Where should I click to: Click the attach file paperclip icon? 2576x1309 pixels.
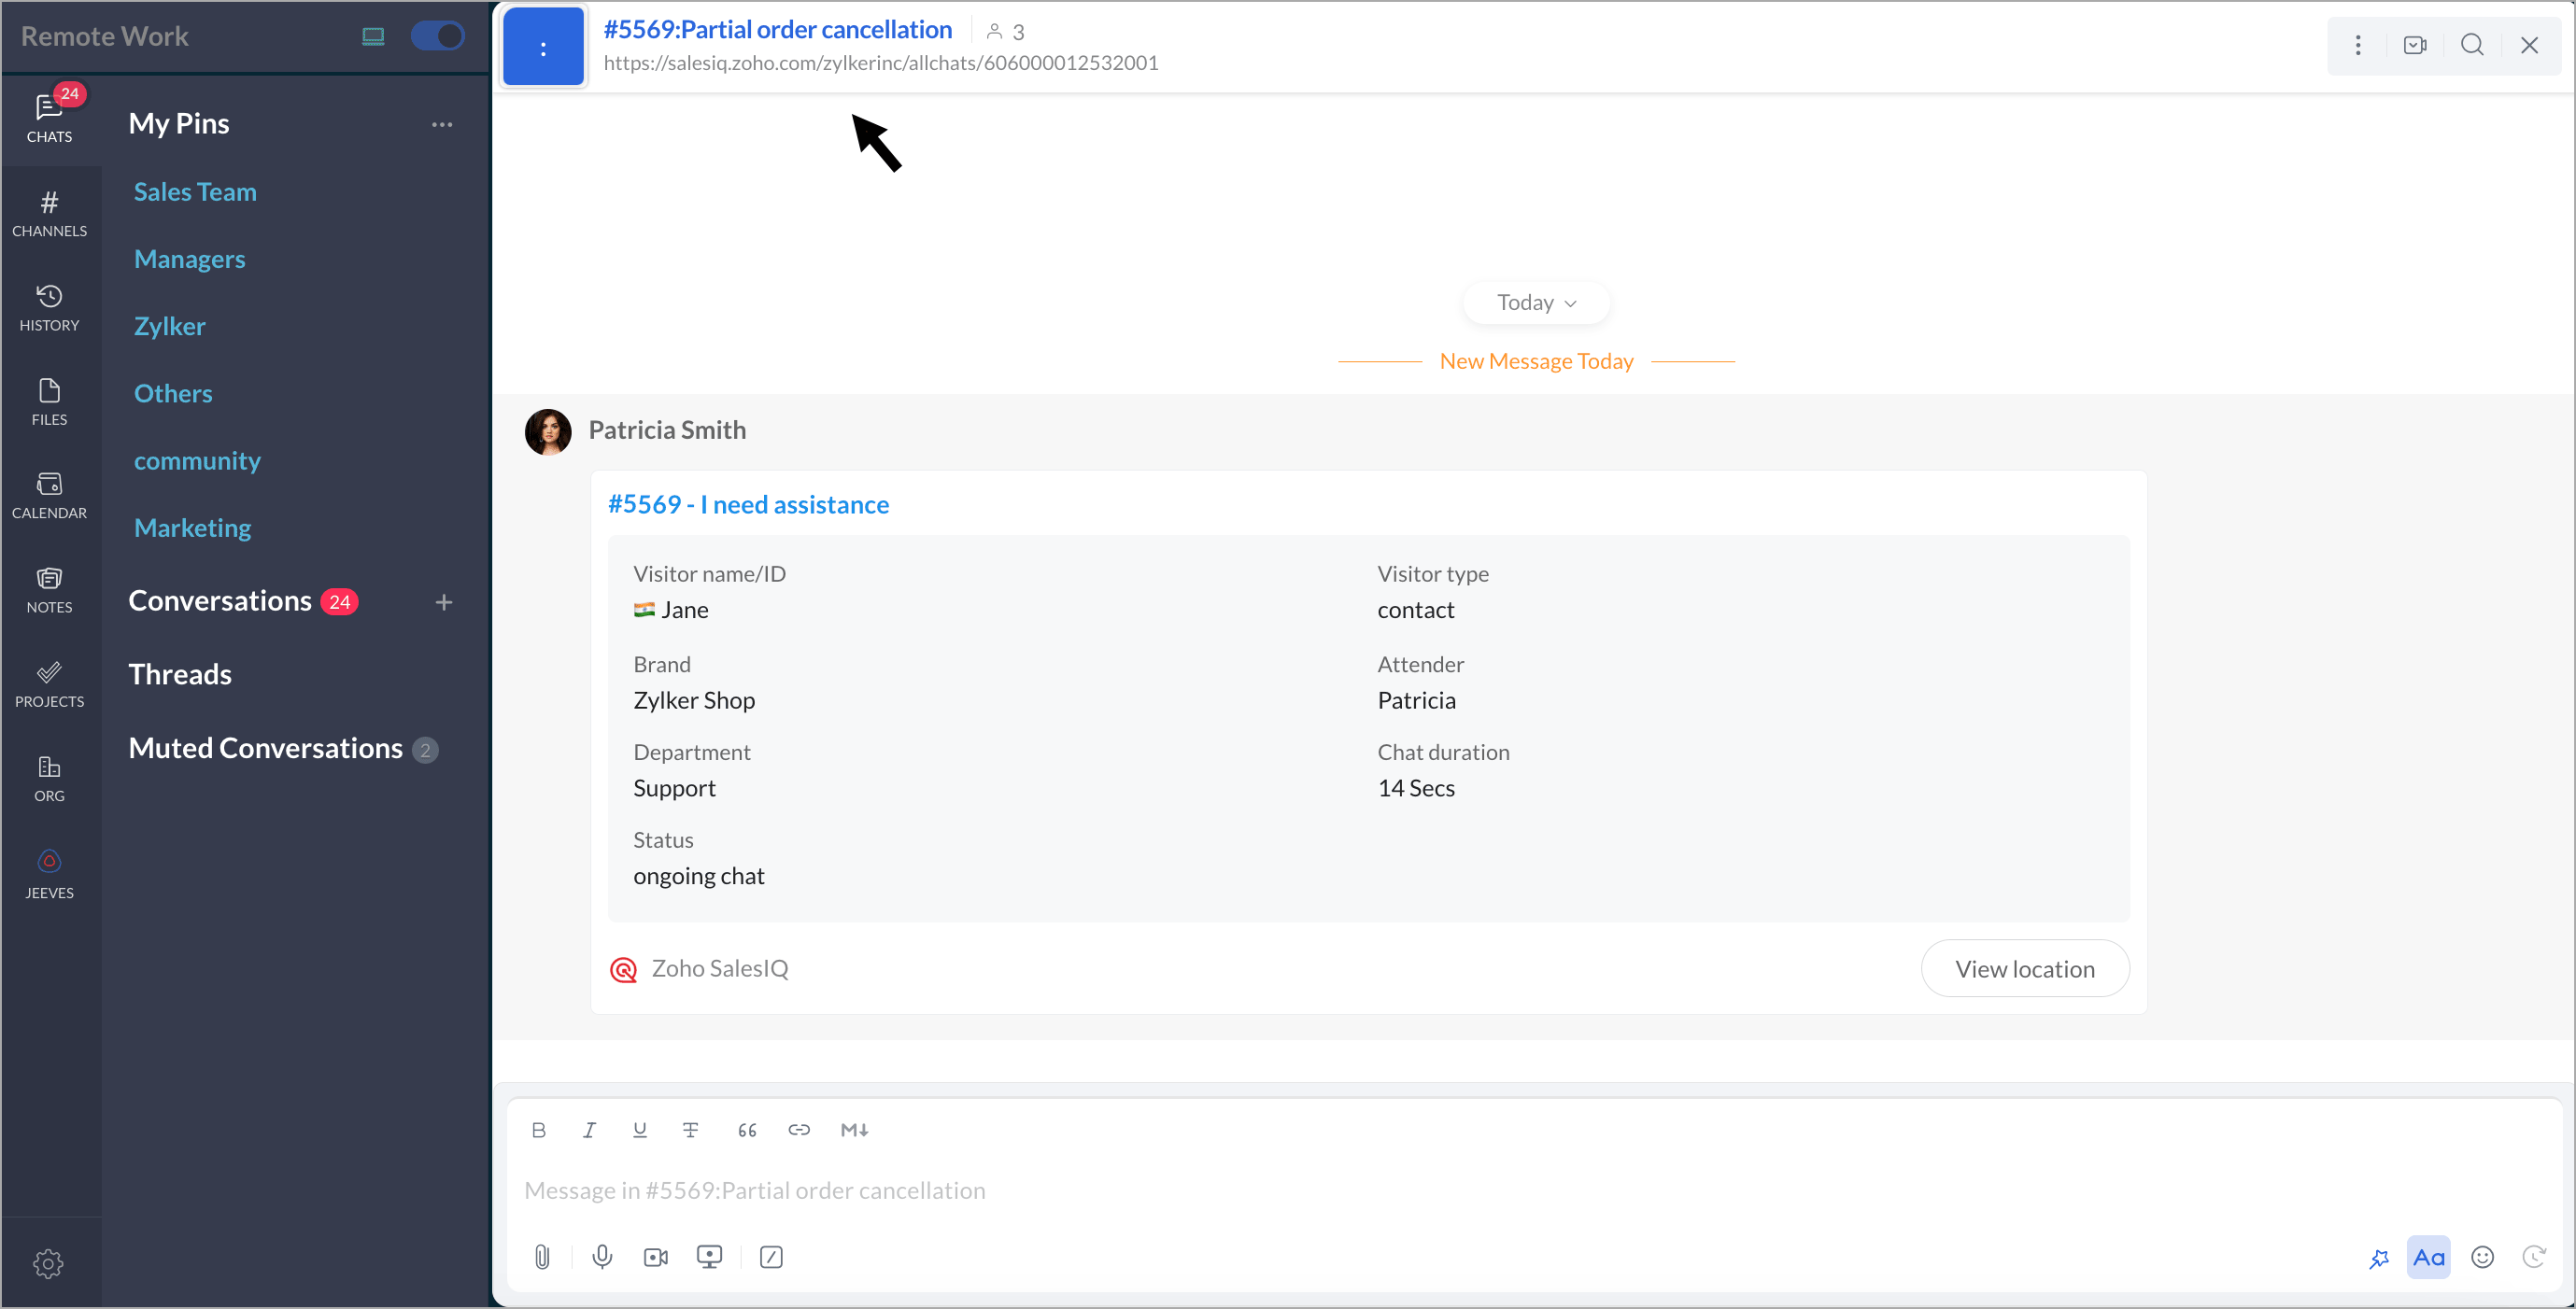point(542,1257)
